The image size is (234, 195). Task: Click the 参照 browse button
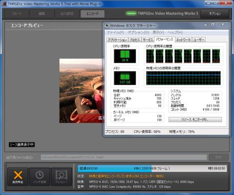(218, 157)
